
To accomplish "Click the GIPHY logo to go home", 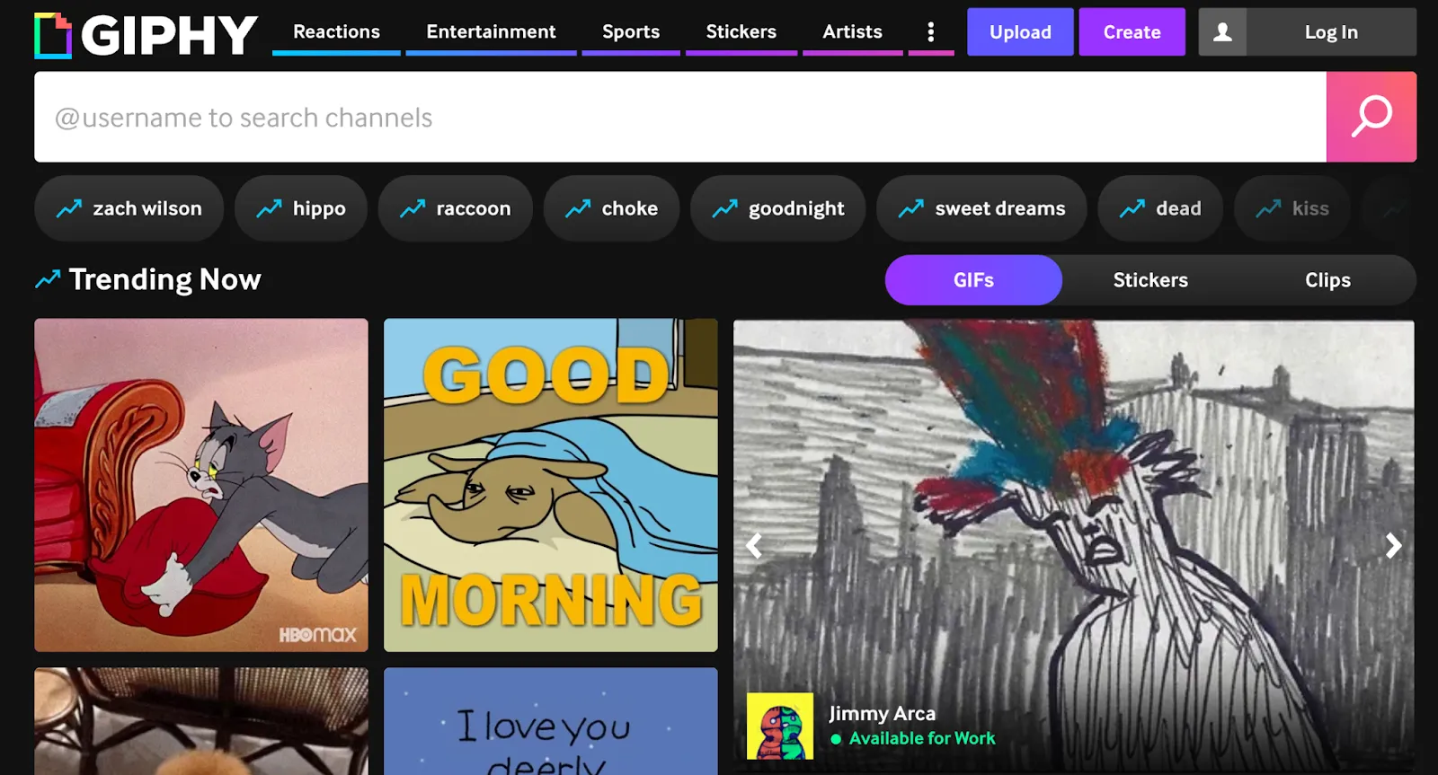I will [146, 35].
